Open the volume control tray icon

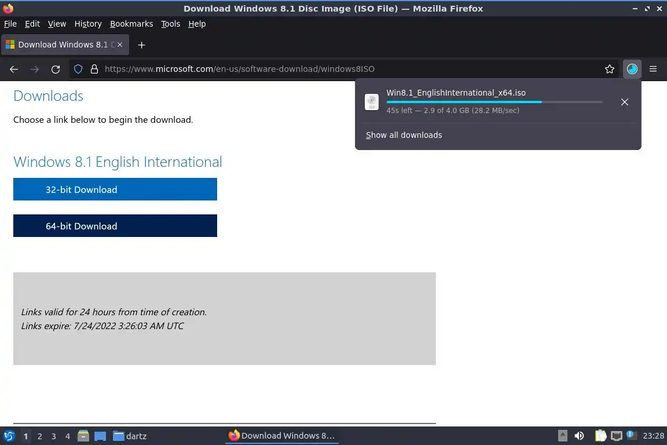(x=579, y=436)
